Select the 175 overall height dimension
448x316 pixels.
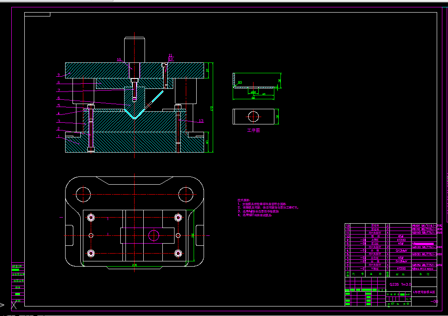(212, 108)
